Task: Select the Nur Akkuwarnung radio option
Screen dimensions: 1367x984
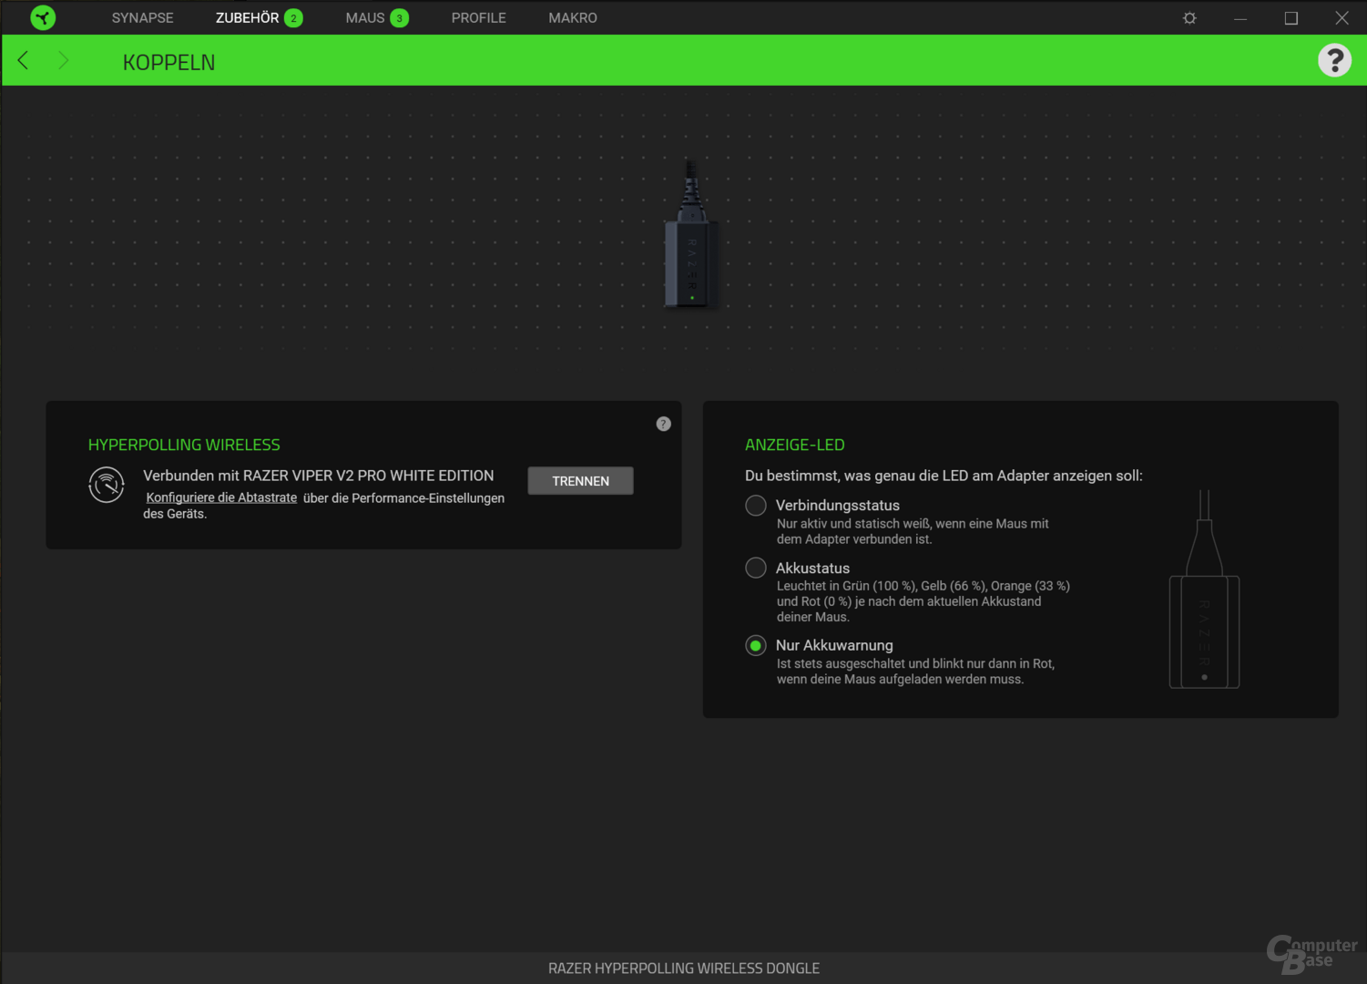Action: tap(756, 645)
